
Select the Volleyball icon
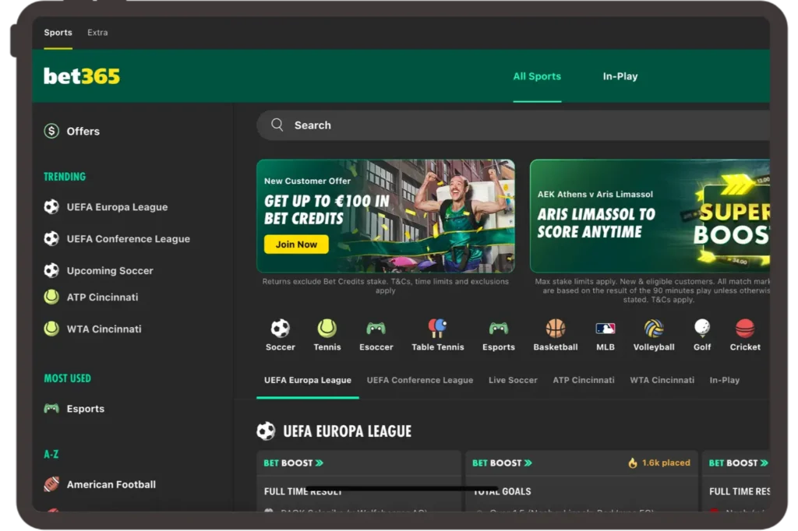(x=654, y=329)
